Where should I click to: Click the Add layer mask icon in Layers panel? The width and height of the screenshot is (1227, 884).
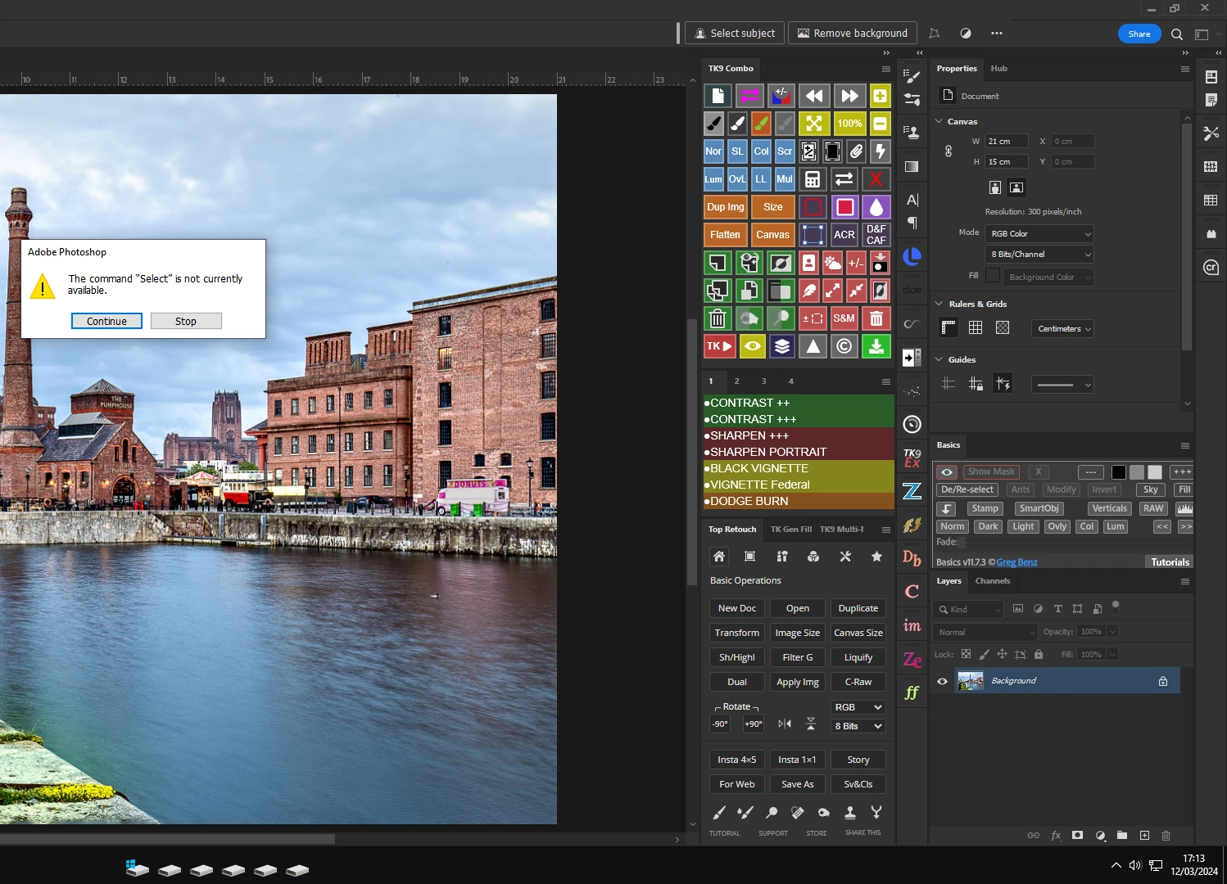1077,836
